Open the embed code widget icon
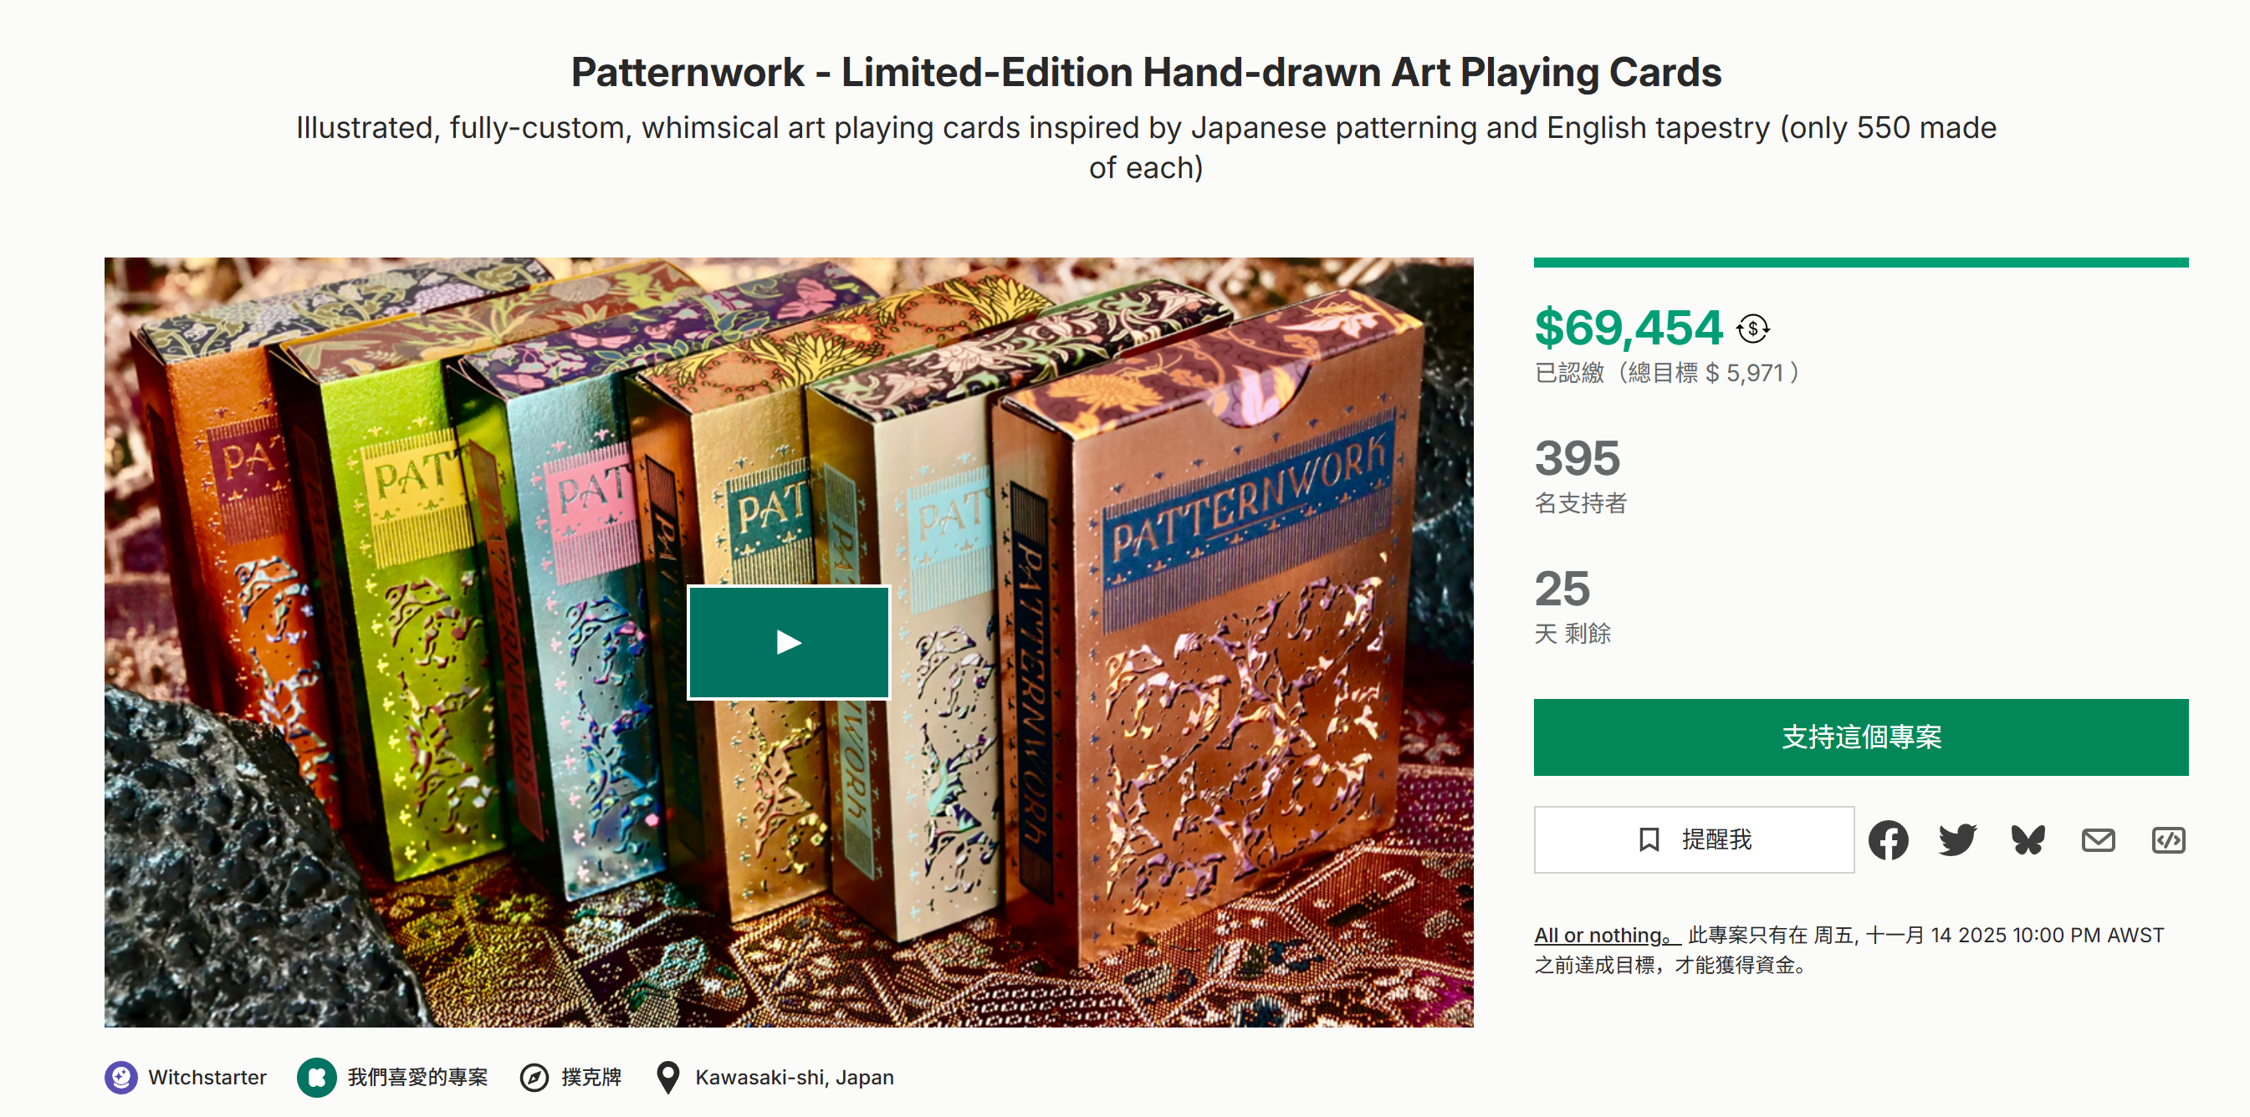The image size is (2250, 1117). click(x=2168, y=840)
